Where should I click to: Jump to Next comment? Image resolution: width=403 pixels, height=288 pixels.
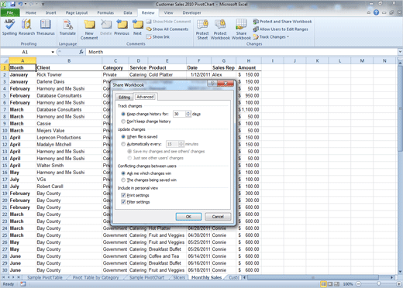tap(137, 27)
